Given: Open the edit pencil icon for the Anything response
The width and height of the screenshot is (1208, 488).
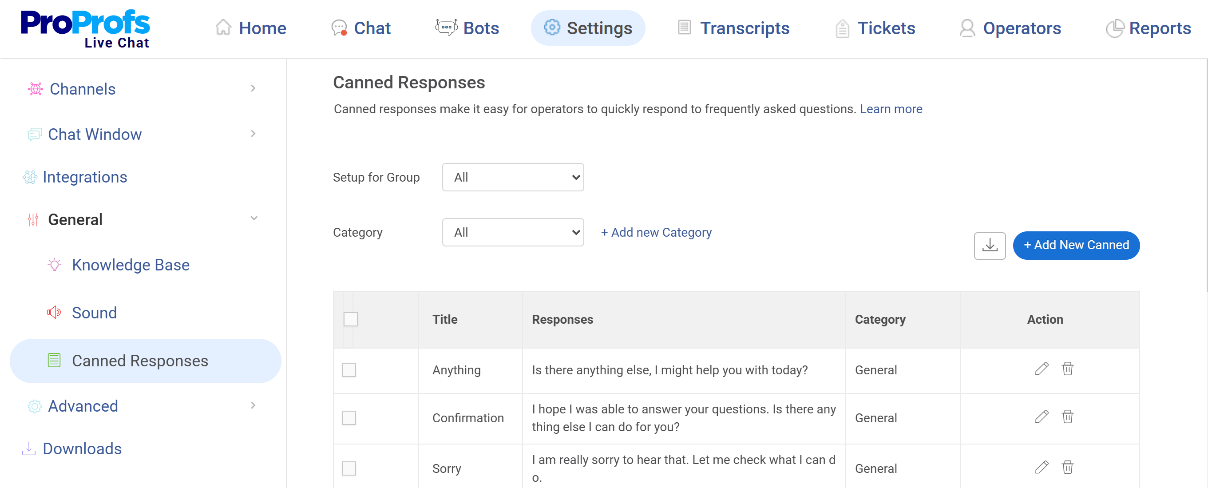Looking at the screenshot, I should (1041, 369).
